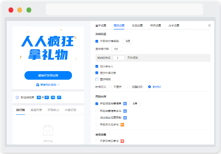The width and height of the screenshot is (221, 154).
Task: Click 设置 button beside 开启领奖完善信息
Action: click(135, 104)
